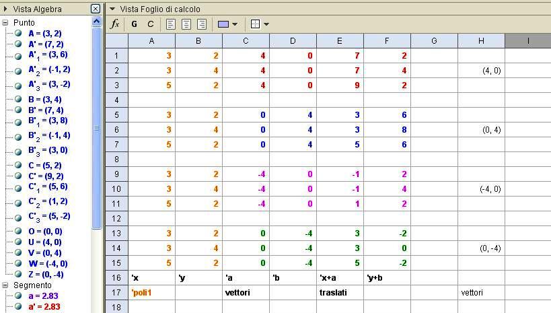This screenshot has height=313, width=551.
Task: Collapse the Vista Foglio di calcolo triangle
Action: [x=112, y=9]
